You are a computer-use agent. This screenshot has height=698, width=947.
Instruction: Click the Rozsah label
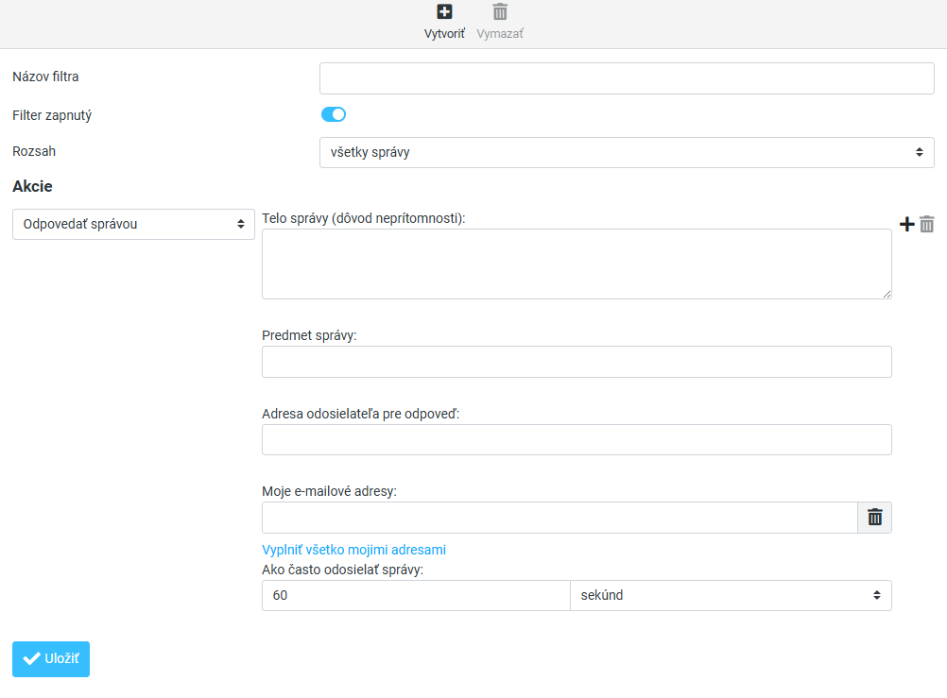click(34, 151)
